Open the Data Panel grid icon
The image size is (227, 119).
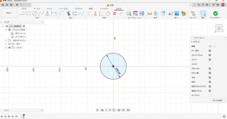7,5
